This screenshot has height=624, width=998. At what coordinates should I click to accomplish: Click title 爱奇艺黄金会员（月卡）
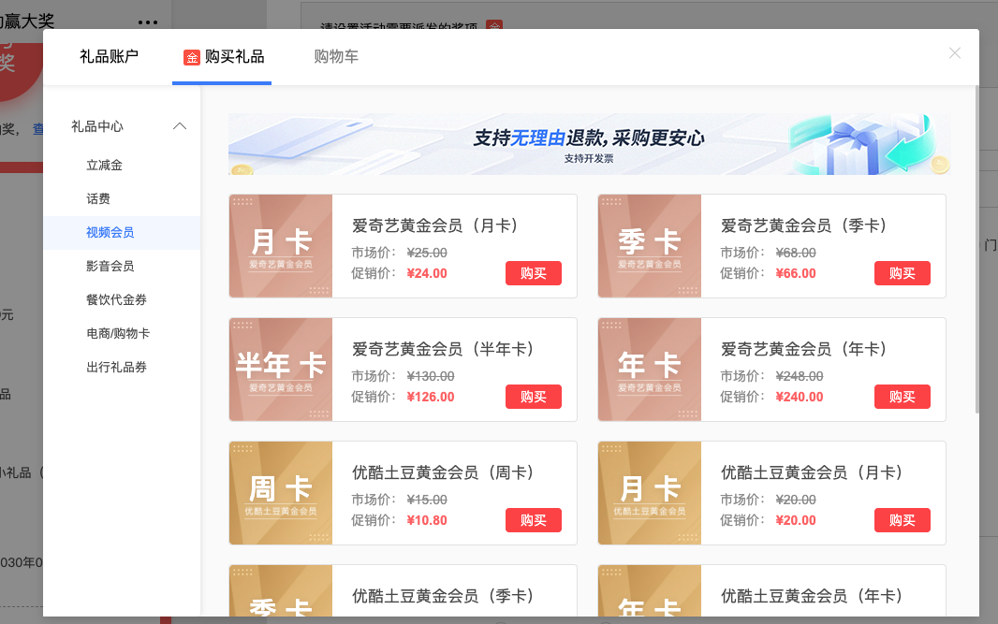pos(435,225)
